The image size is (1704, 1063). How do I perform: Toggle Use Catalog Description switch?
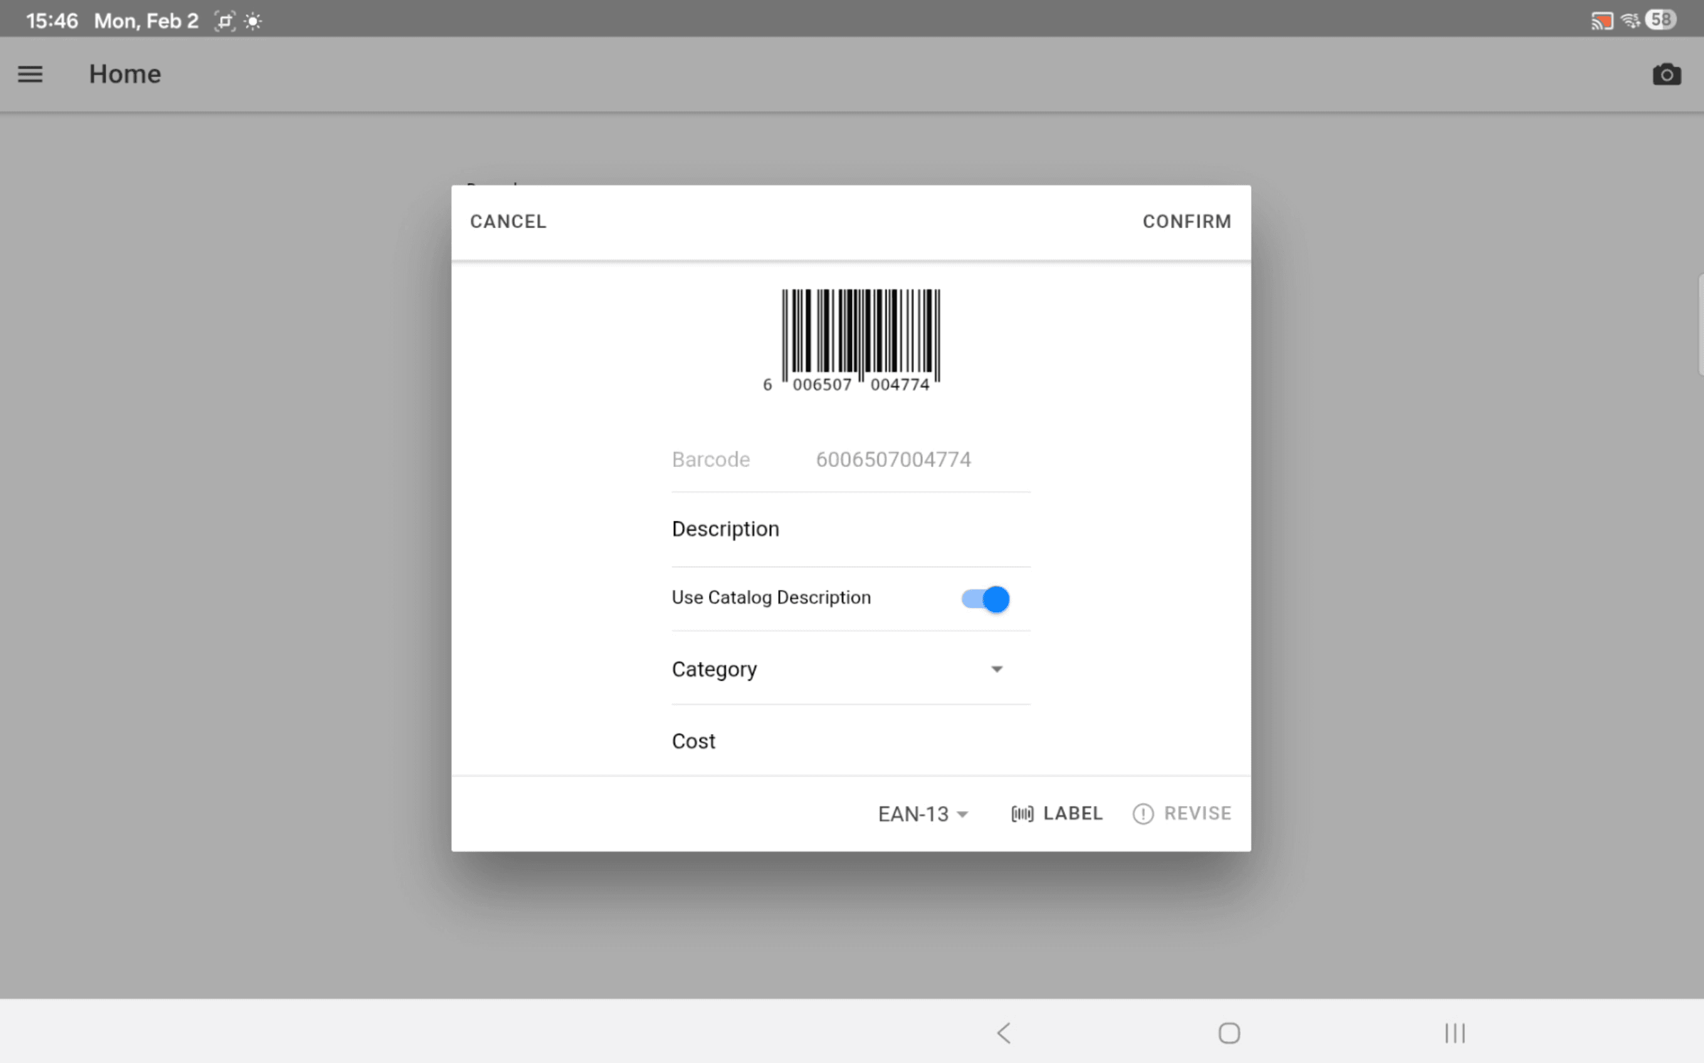(986, 599)
